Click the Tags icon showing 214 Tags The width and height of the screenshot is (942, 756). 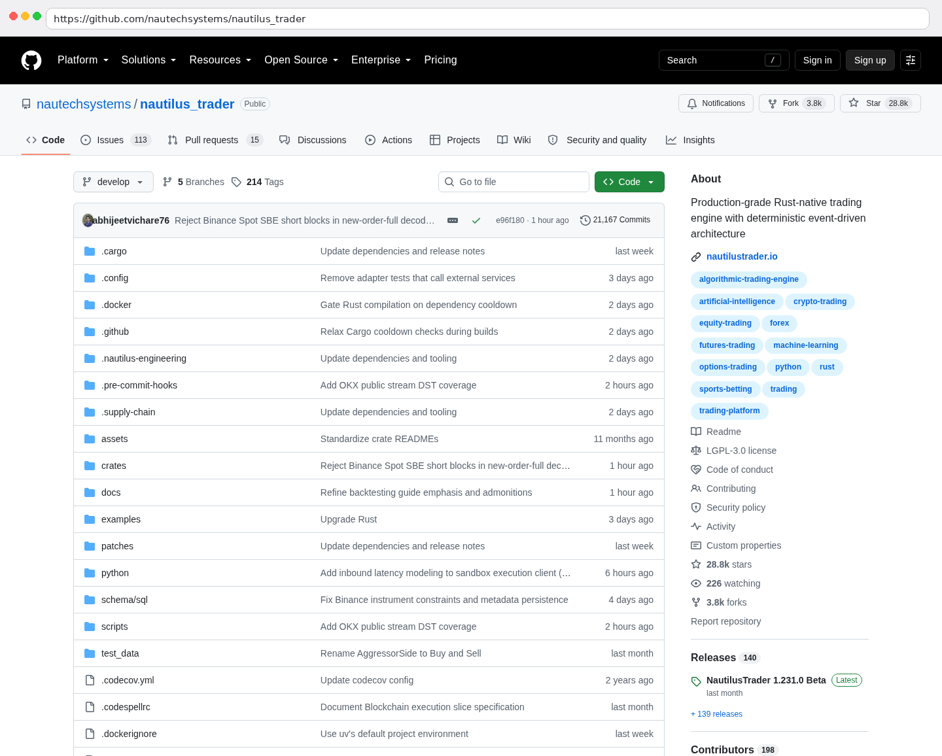(236, 182)
